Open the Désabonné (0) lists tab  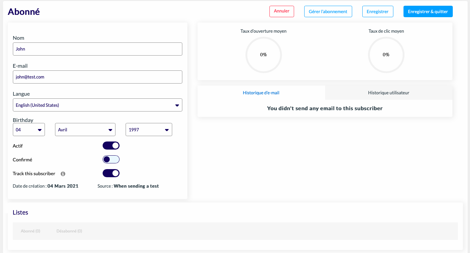(x=69, y=231)
